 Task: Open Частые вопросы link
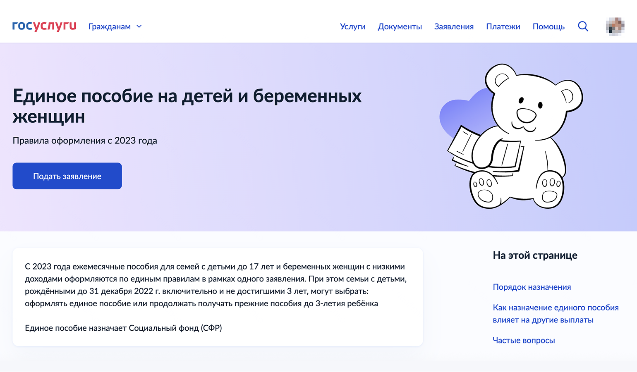click(524, 340)
